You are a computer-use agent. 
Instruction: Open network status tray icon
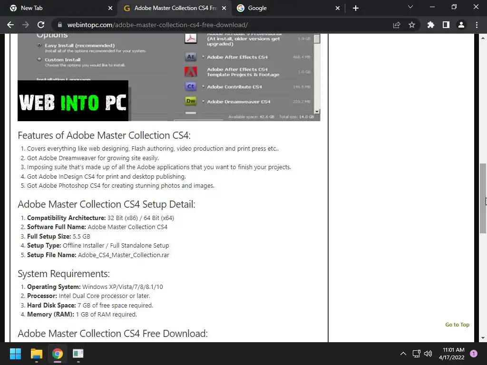[x=416, y=354]
